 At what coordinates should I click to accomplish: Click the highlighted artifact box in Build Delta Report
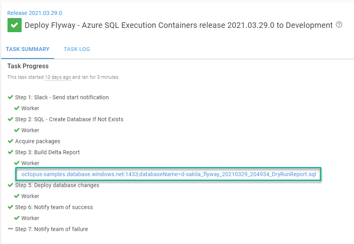tap(168, 174)
